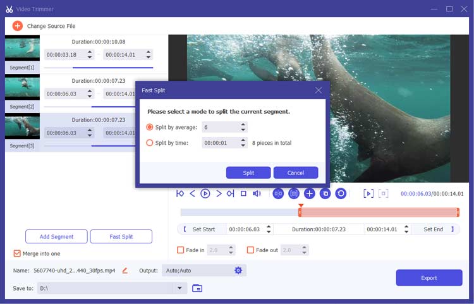Jump to segment start with skip-back icon
Screen dimensions: 474x304
pos(180,193)
